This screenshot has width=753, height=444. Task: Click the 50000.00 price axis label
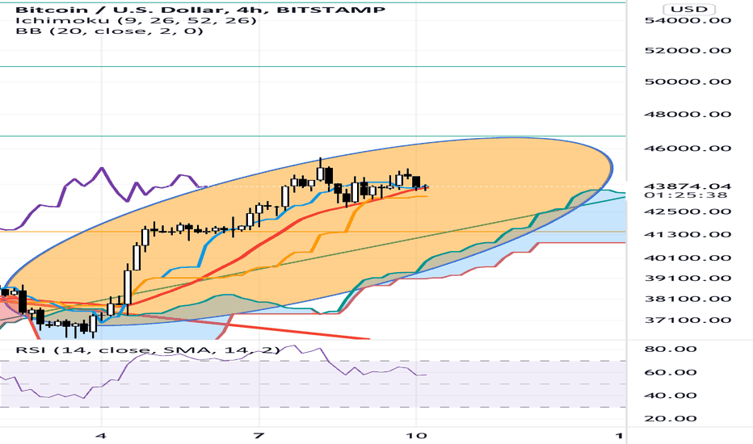pos(688,82)
